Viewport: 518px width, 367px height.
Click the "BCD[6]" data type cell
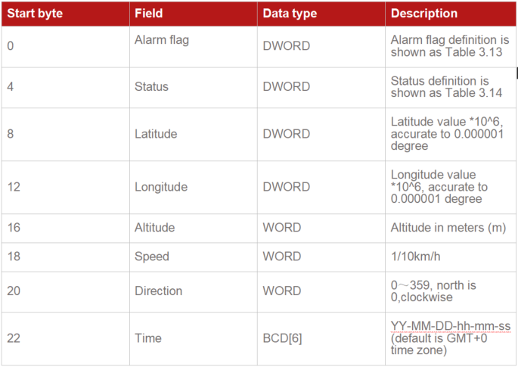282,338
